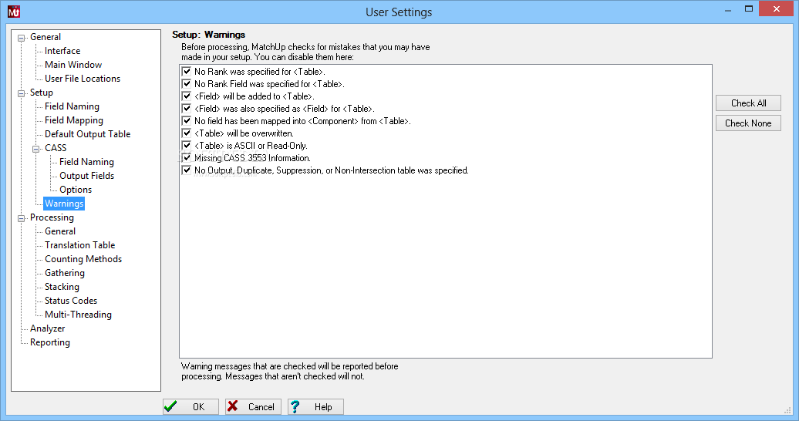799x421 pixels.
Task: Select Default Output Table item
Action: coord(88,134)
